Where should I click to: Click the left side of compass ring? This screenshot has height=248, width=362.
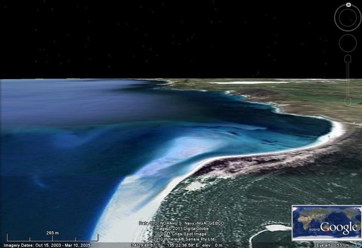[336, 19]
